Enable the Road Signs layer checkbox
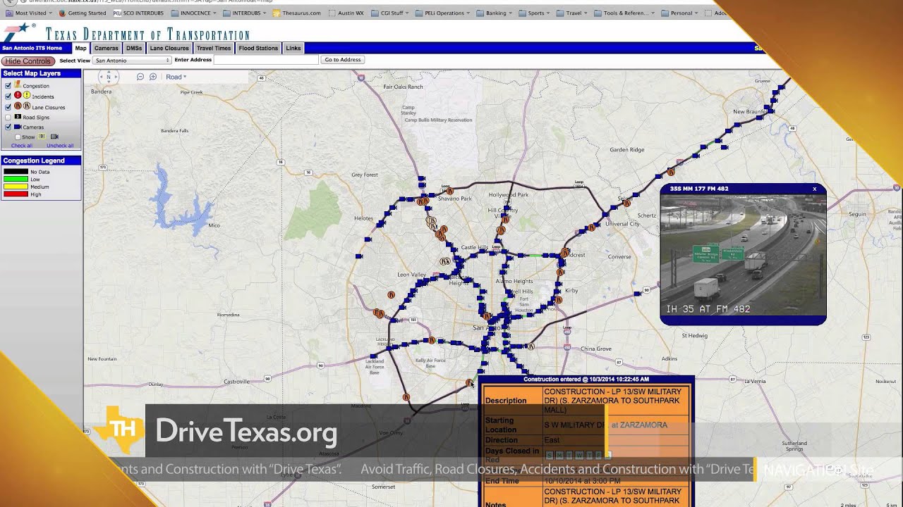Image resolution: width=903 pixels, height=507 pixels. [x=8, y=118]
